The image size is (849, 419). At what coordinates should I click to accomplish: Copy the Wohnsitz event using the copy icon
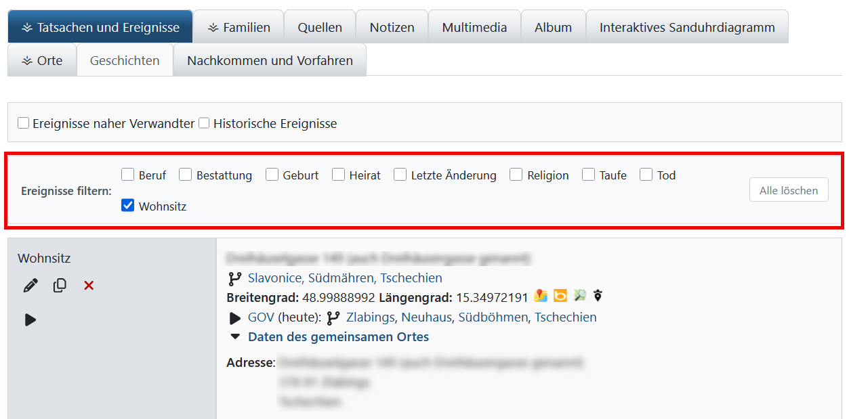pyautogui.click(x=60, y=285)
